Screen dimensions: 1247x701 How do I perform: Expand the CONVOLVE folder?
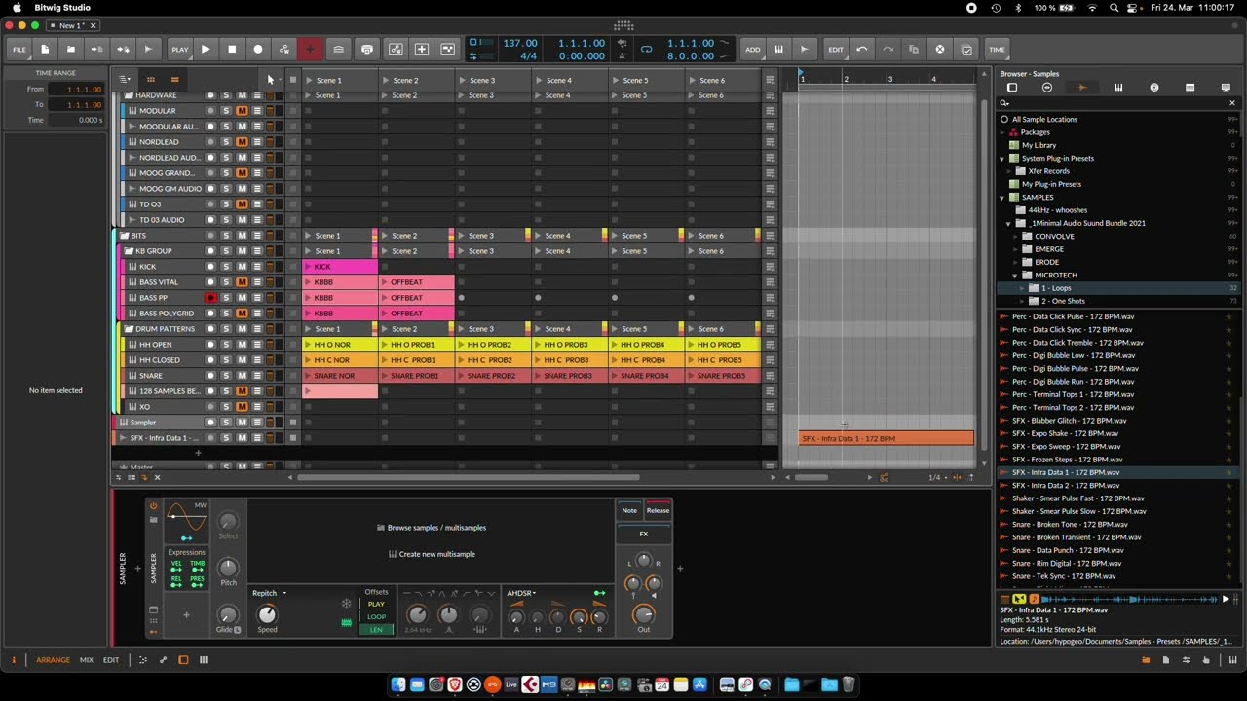point(1016,237)
